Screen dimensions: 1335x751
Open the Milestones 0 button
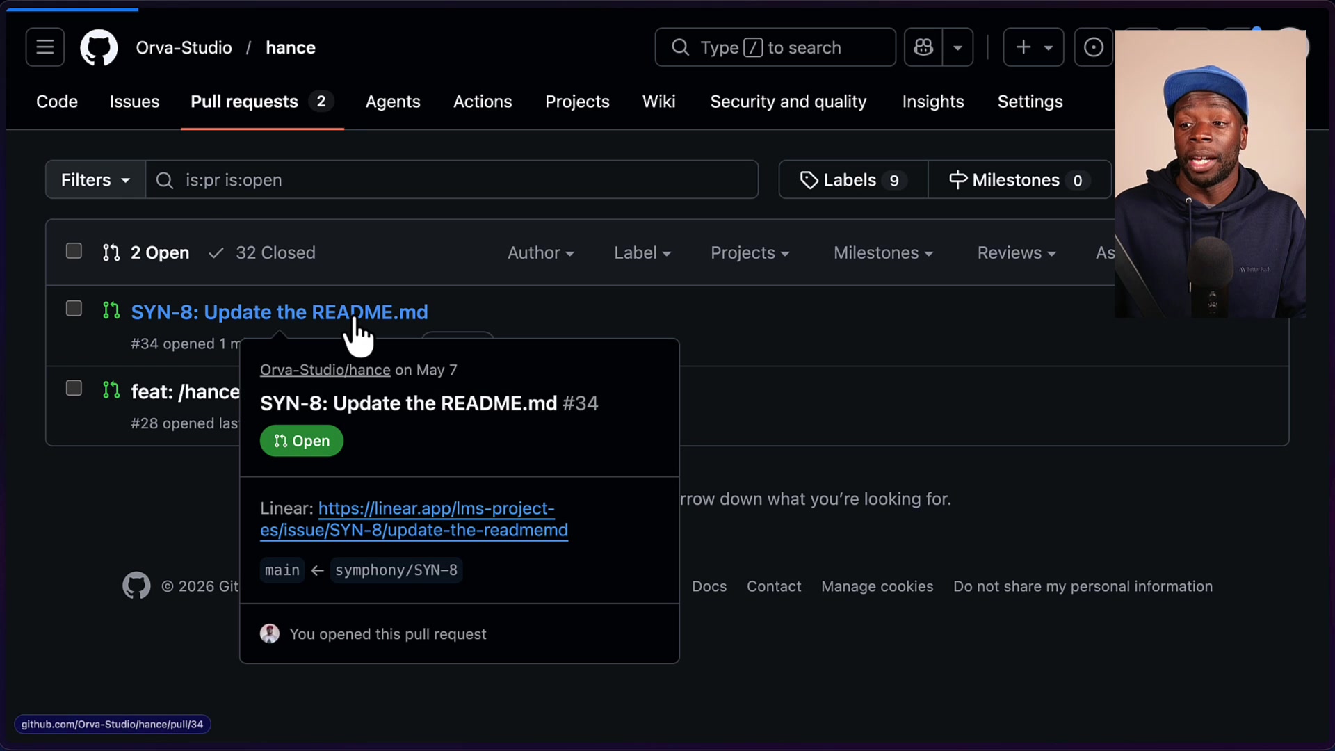pos(1019,179)
